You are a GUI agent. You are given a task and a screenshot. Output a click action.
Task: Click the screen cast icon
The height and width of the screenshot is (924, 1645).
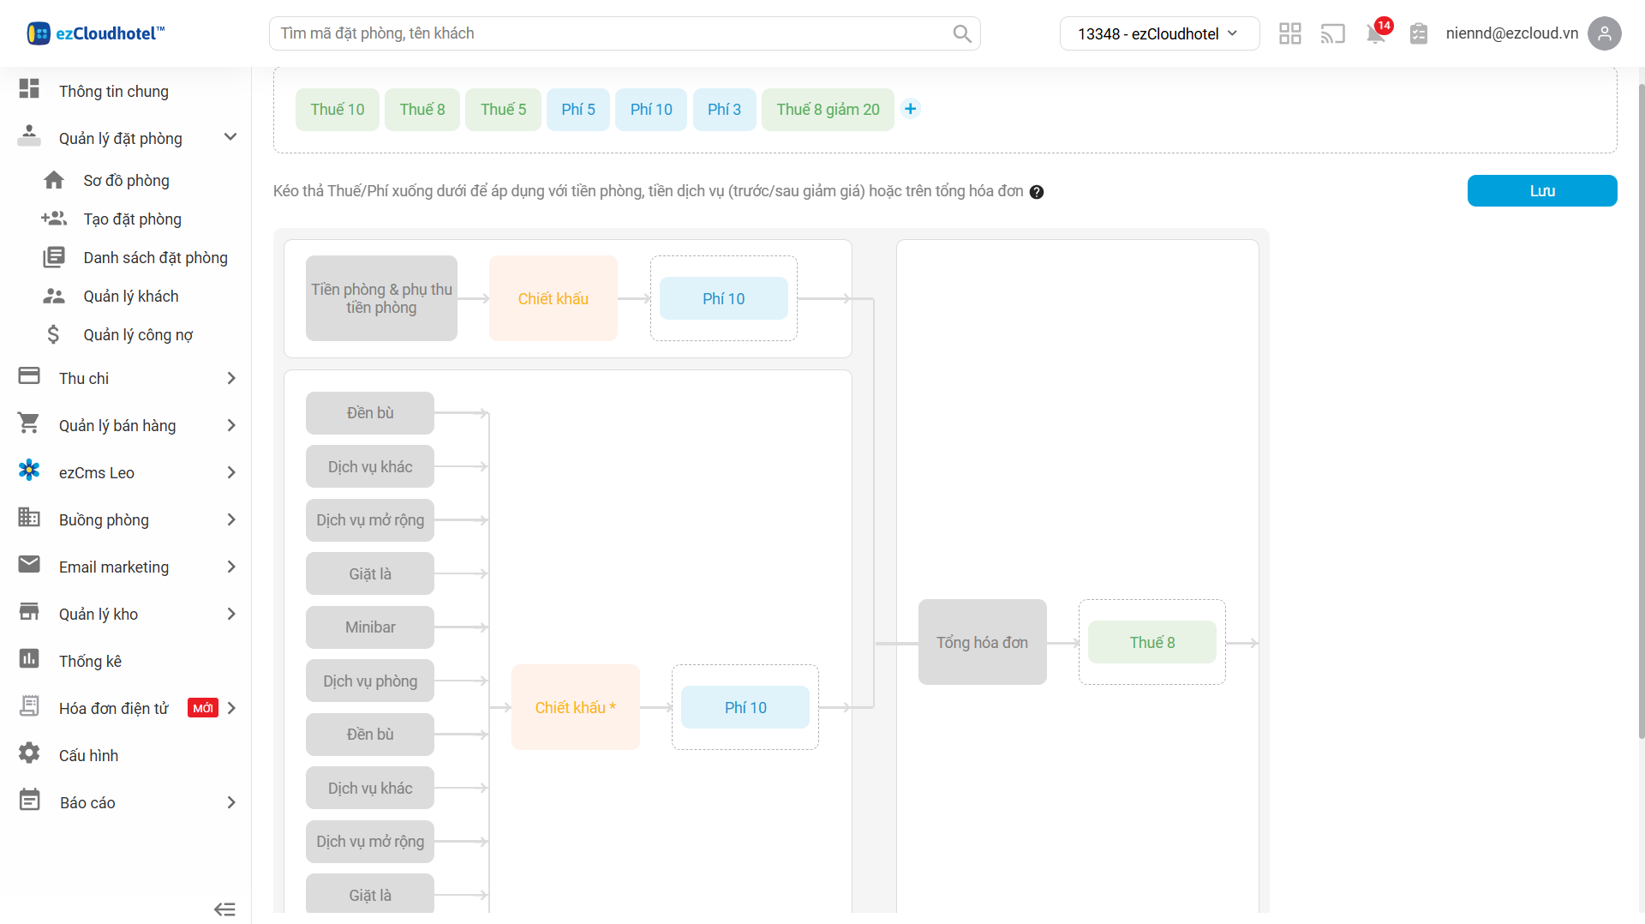click(1332, 33)
